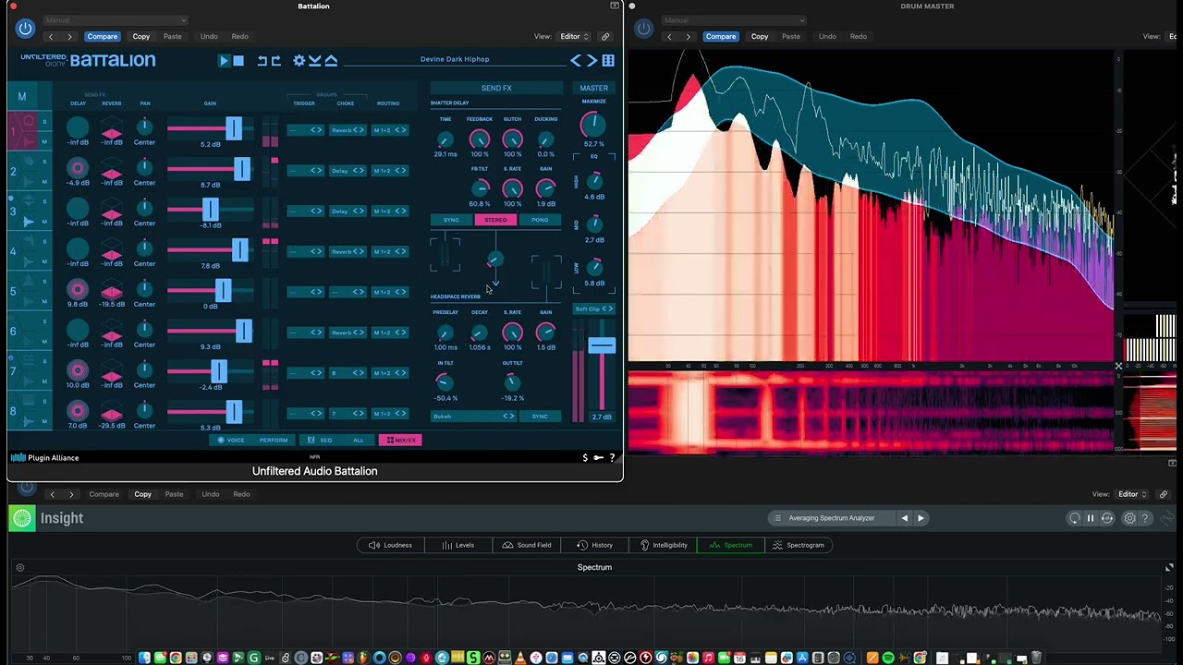This screenshot has width=1183, height=665.
Task: Open channel 1 trigger group dropdown
Action: click(x=305, y=130)
